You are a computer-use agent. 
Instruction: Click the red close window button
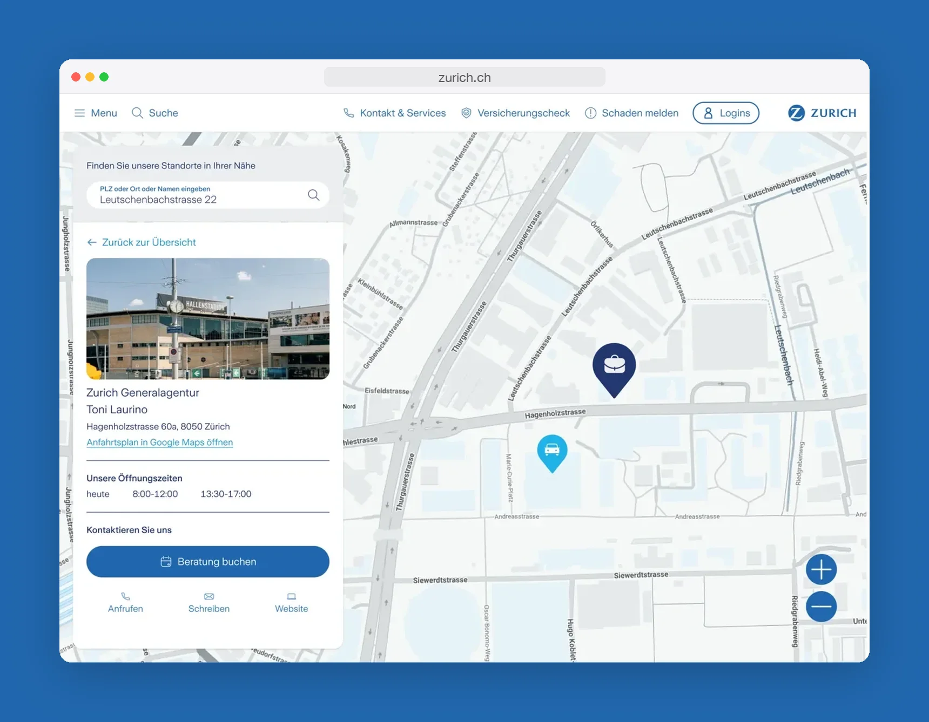point(76,77)
